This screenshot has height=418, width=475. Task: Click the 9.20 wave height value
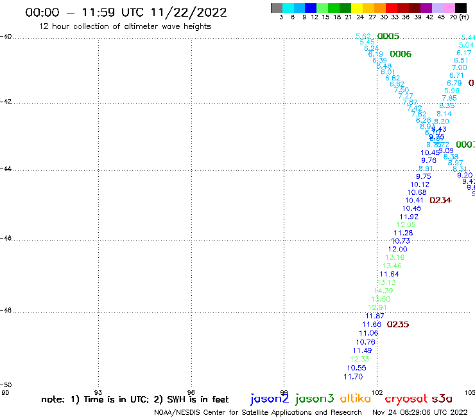point(465,175)
